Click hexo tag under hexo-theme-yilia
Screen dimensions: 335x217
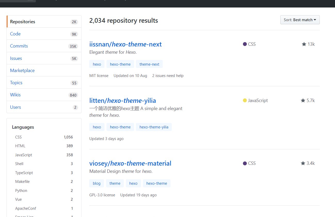tap(97, 127)
